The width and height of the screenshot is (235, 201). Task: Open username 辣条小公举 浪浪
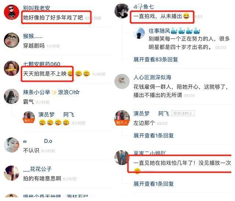tap(51, 92)
